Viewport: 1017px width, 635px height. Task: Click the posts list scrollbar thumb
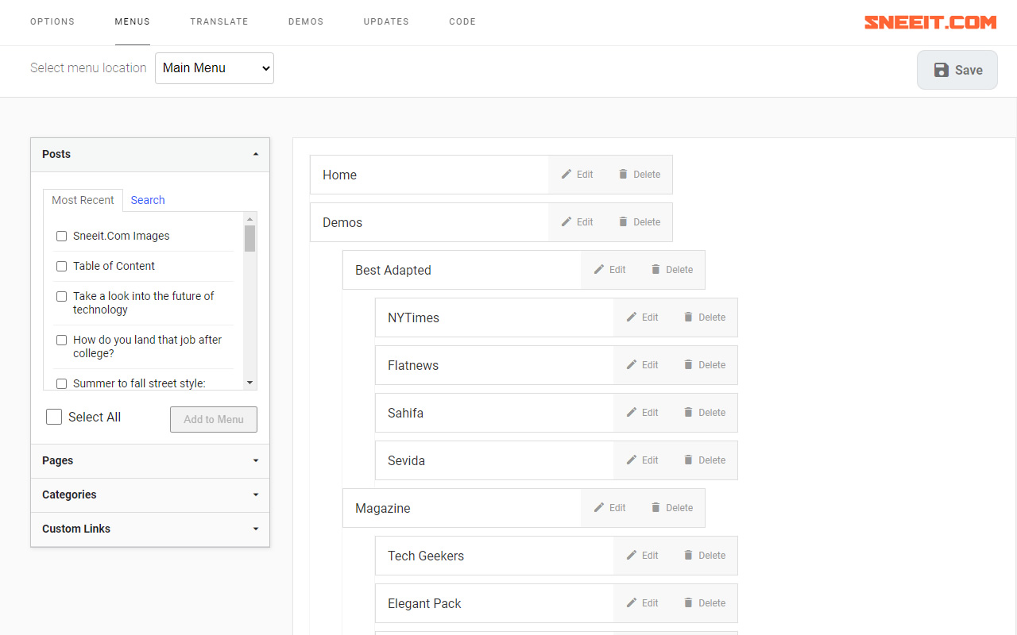(249, 238)
